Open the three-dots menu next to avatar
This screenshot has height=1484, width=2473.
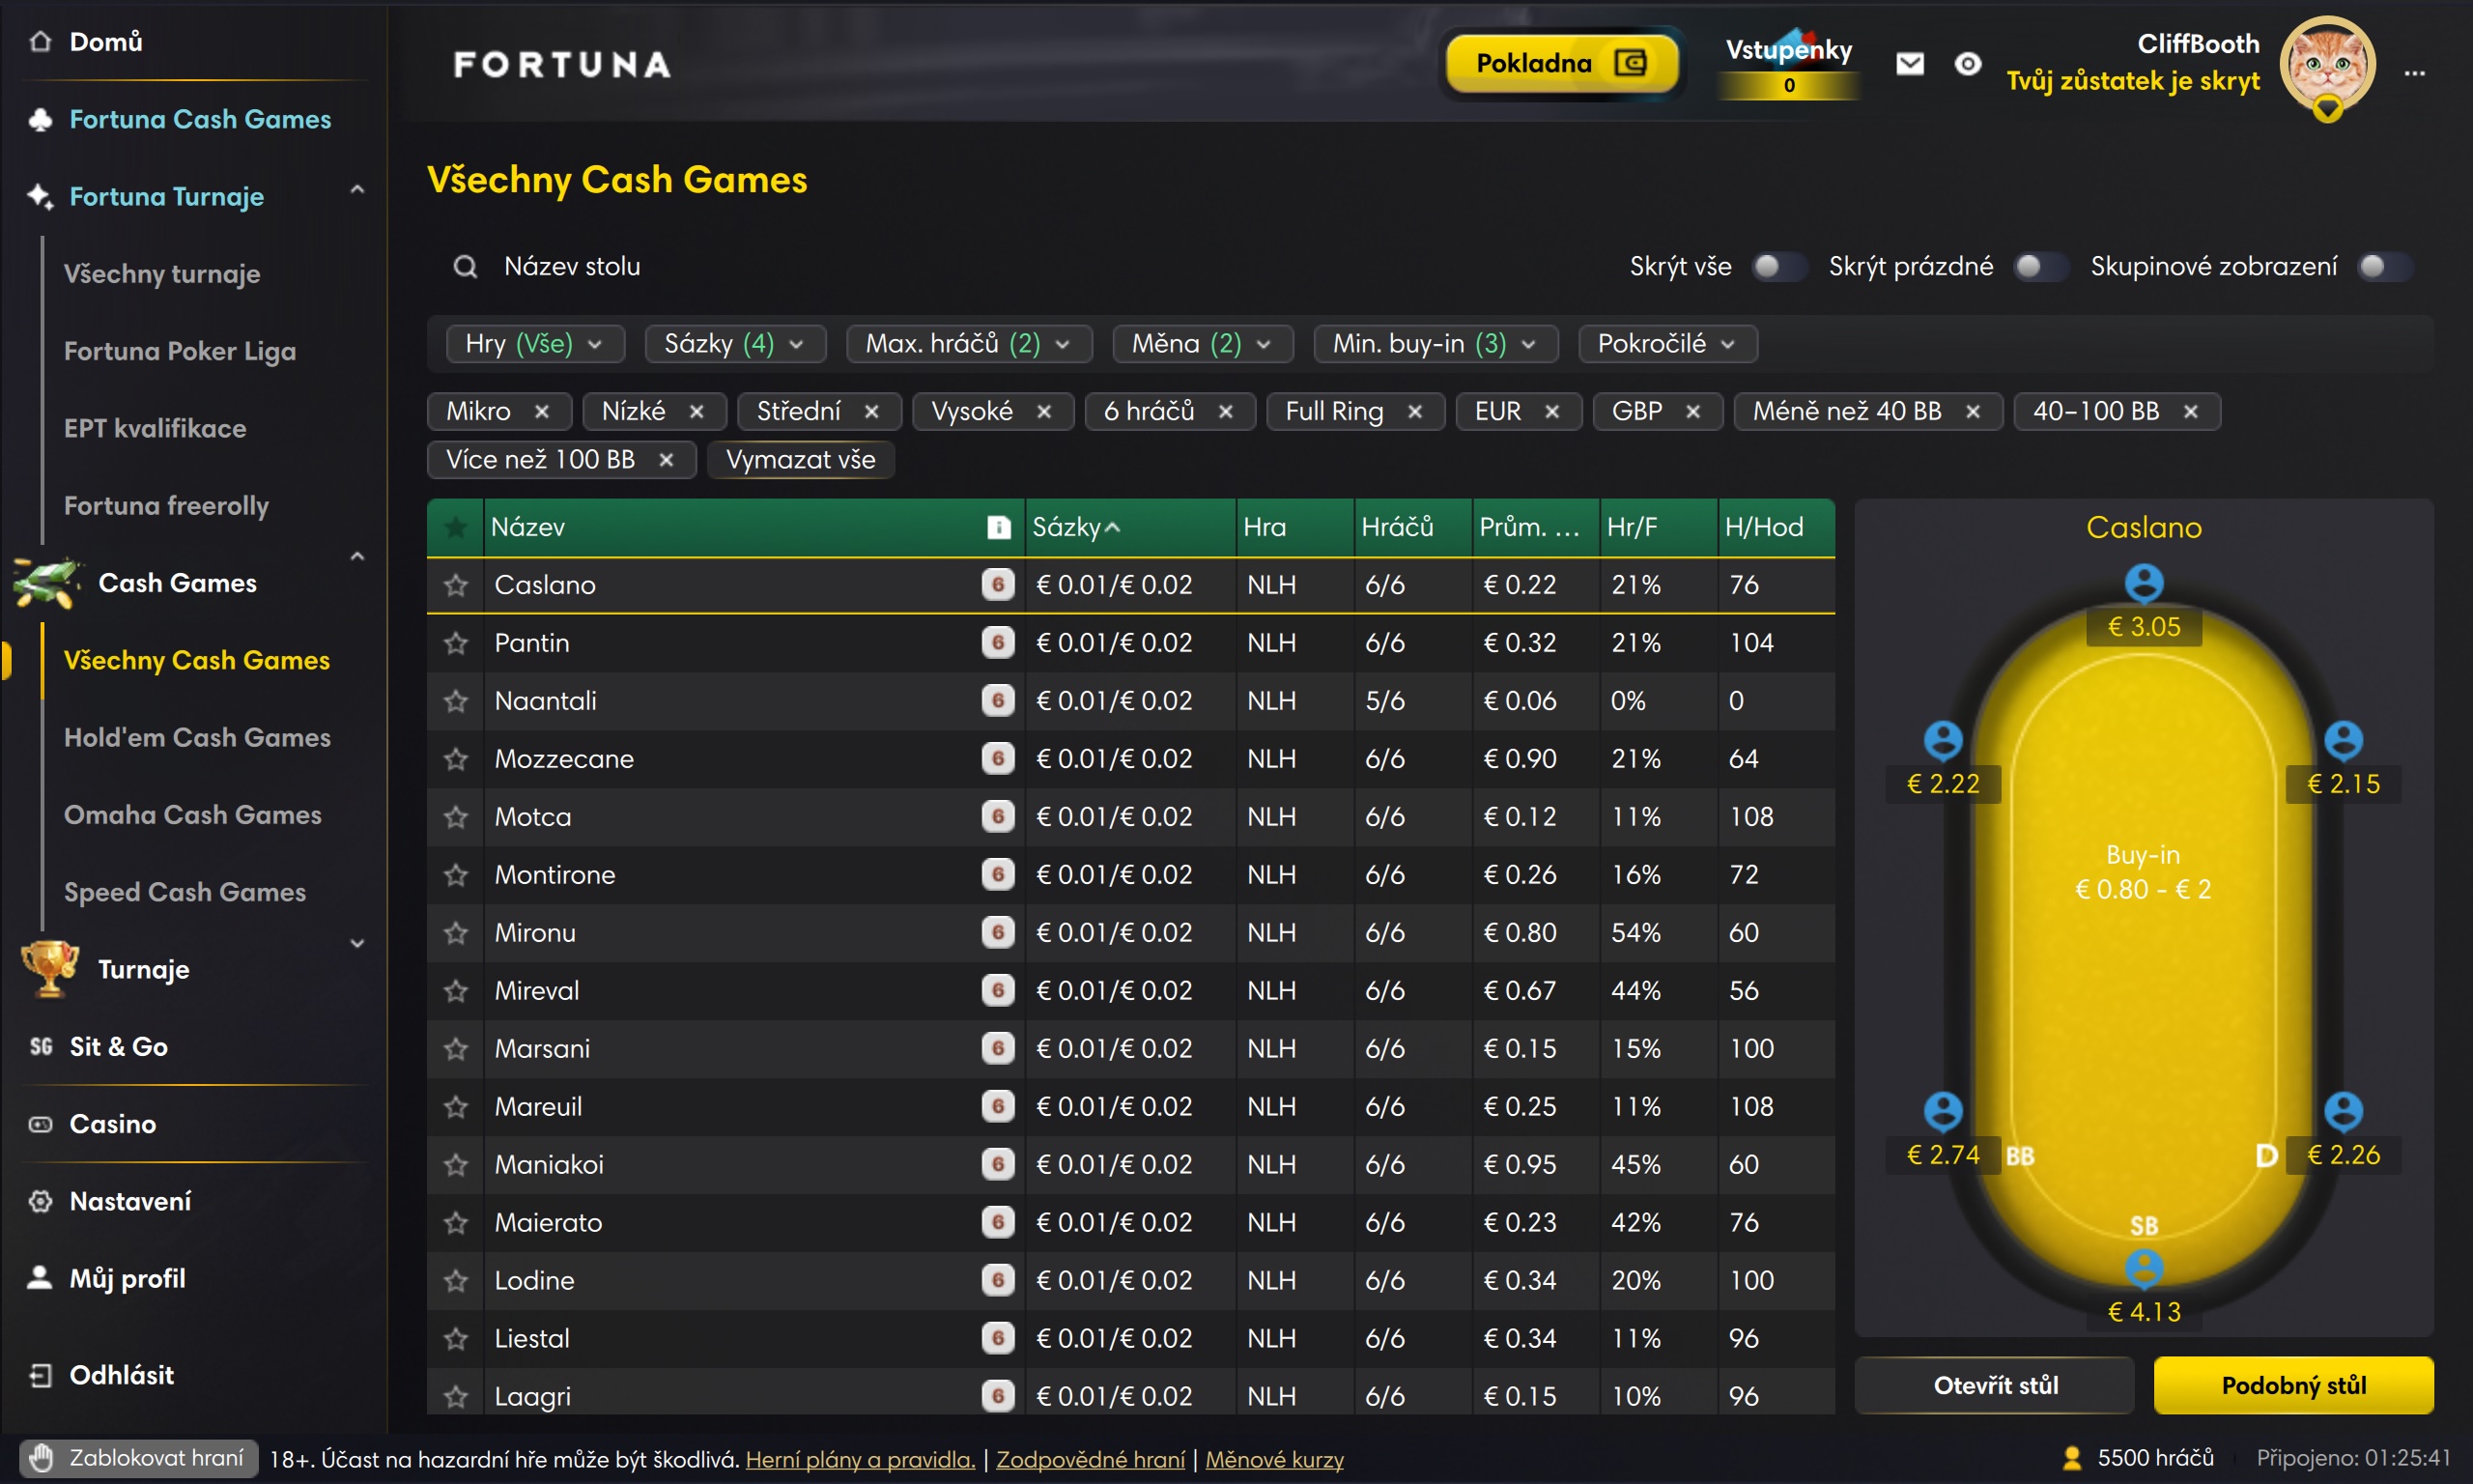coord(2415,73)
